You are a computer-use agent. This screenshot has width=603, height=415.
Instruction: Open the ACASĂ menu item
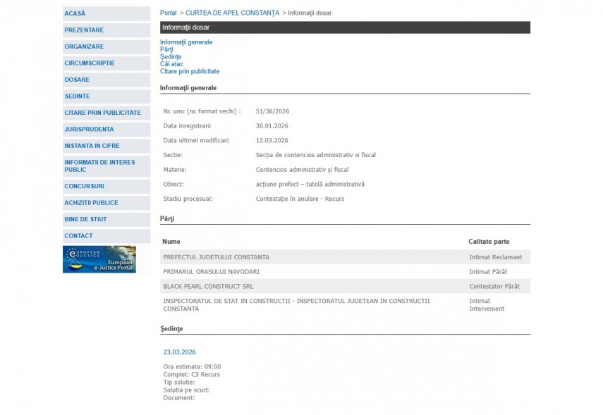[75, 13]
